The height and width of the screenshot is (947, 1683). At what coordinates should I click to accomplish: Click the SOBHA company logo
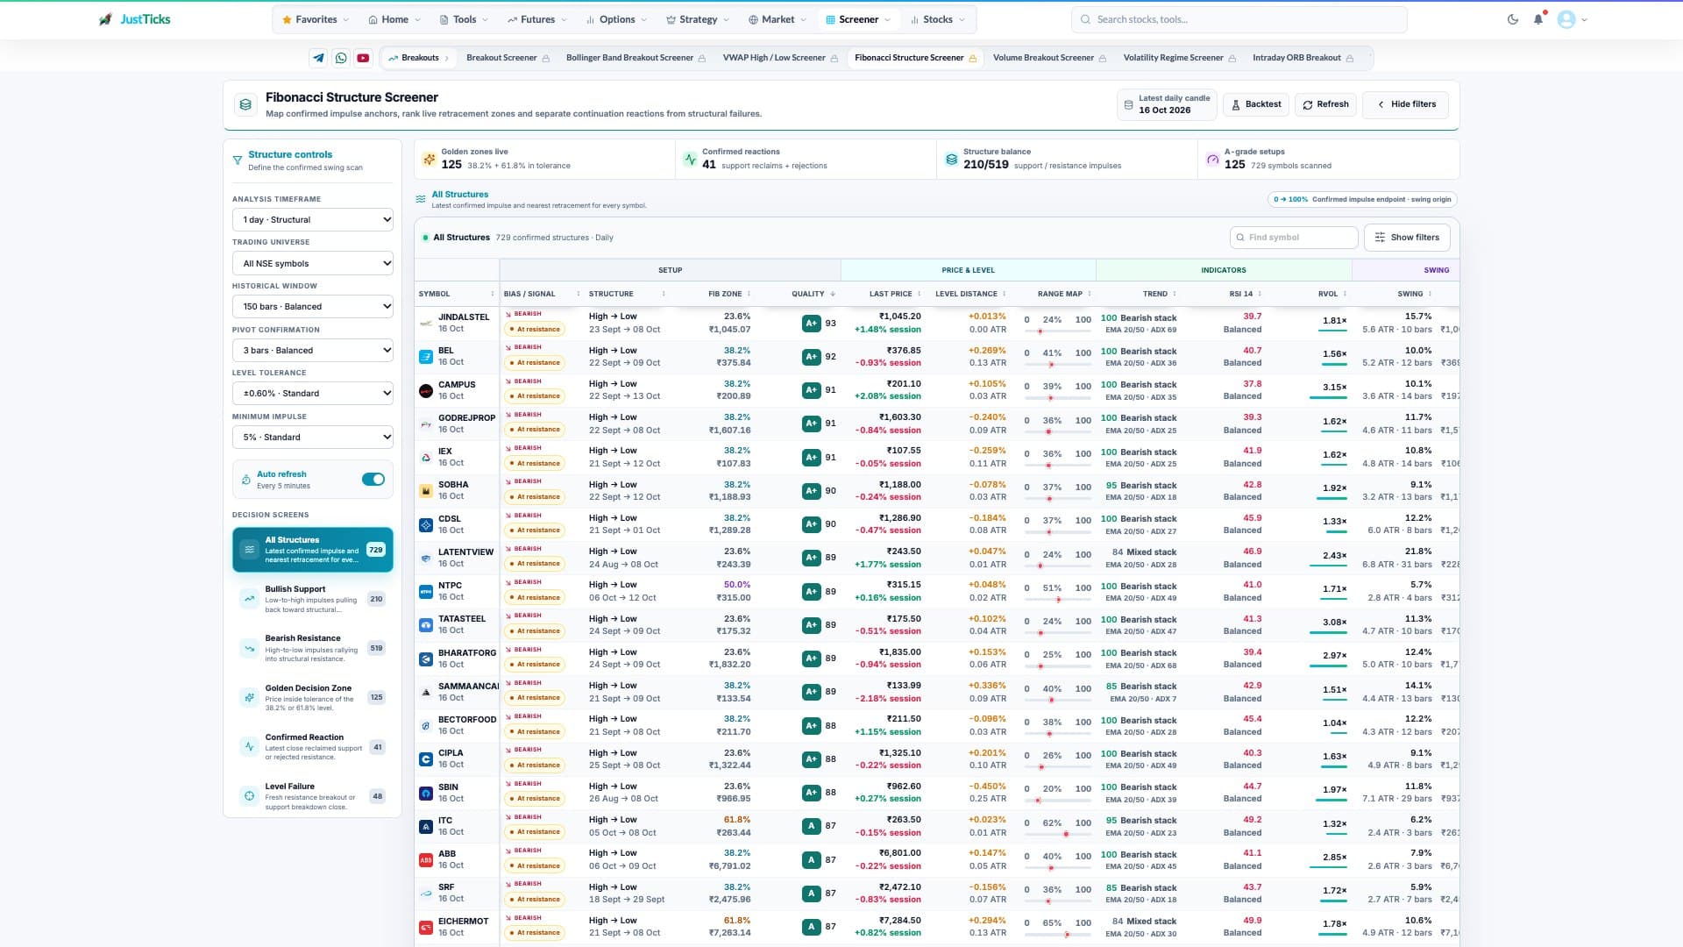click(426, 490)
